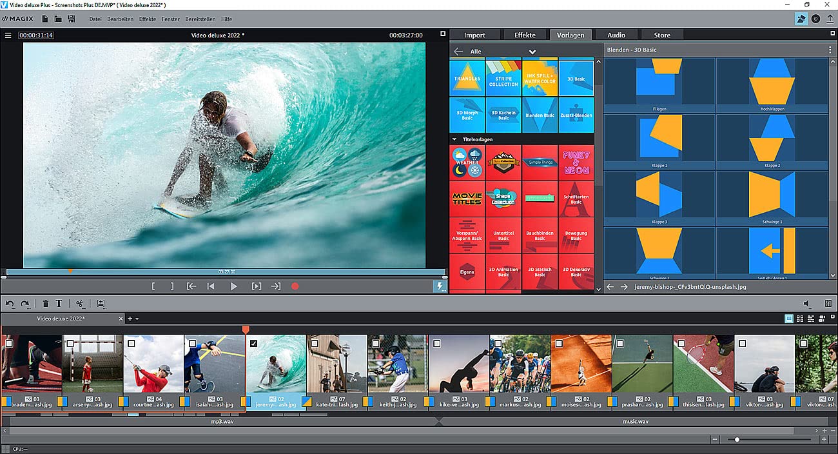This screenshot has width=838, height=454.
Task: Tick the checkbox on the kike-ve silhouette clip
Action: [x=436, y=344]
